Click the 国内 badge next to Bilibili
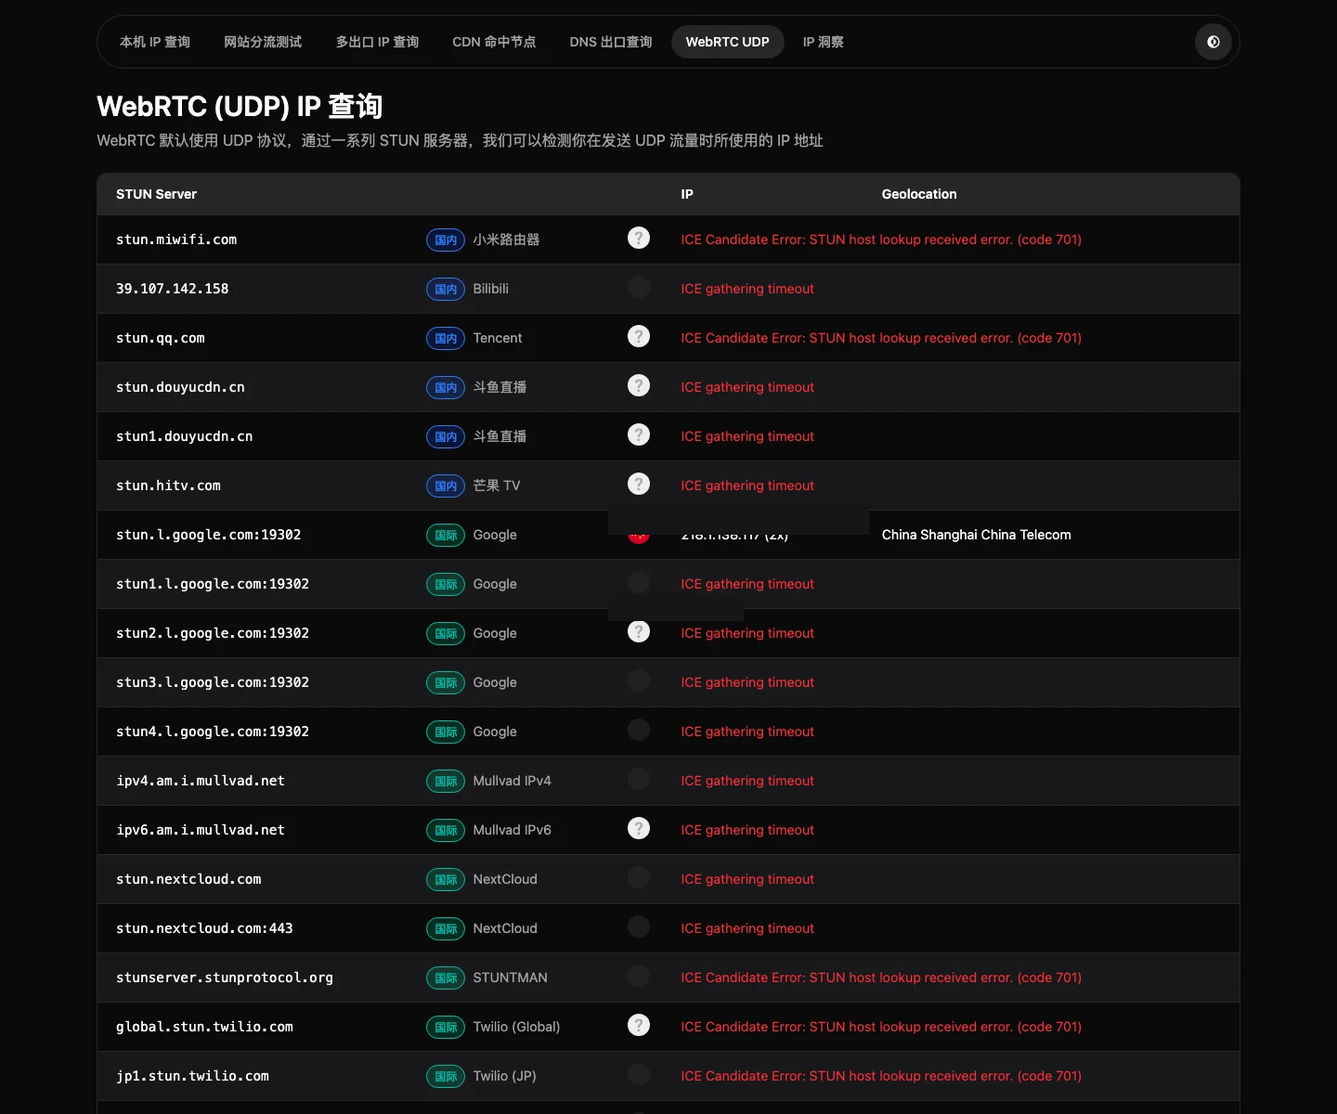The height and width of the screenshot is (1114, 1337). click(x=446, y=289)
